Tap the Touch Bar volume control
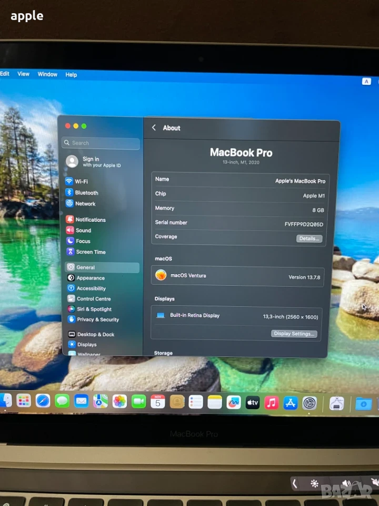Image resolution: width=379 pixels, height=506 pixels. pos(346,483)
